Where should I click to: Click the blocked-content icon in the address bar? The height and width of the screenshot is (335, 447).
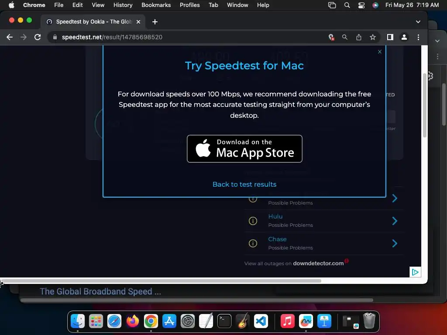tap(331, 37)
